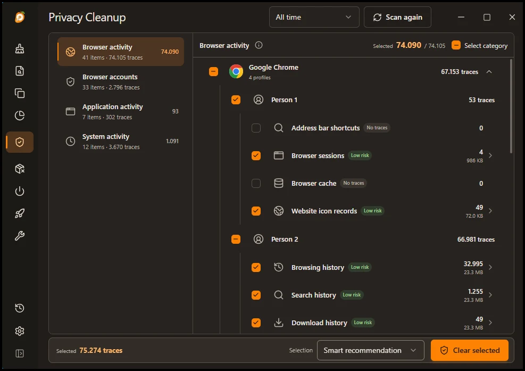
Task: Toggle the sidebar collapse panel icon
Action: coord(20,353)
